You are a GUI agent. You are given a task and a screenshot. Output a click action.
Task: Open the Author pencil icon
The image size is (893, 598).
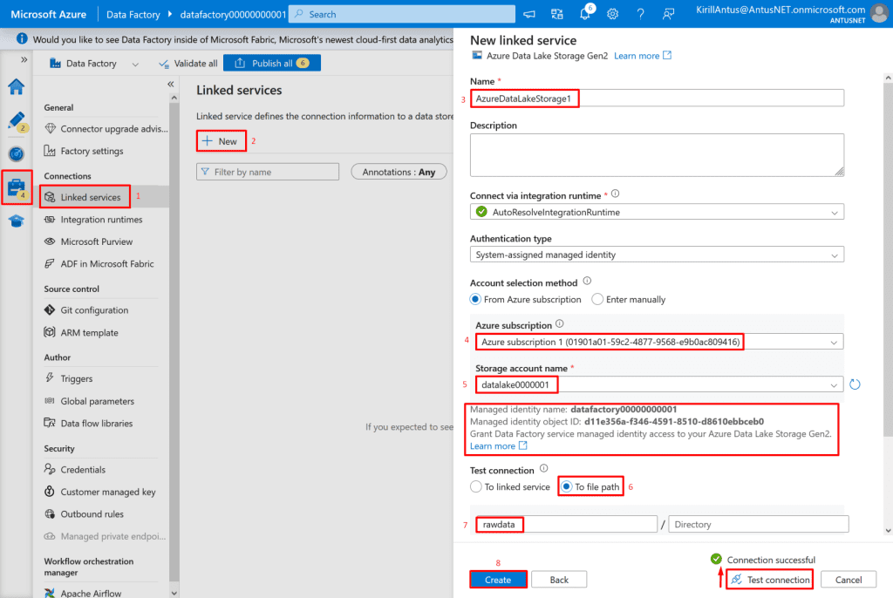click(x=17, y=121)
